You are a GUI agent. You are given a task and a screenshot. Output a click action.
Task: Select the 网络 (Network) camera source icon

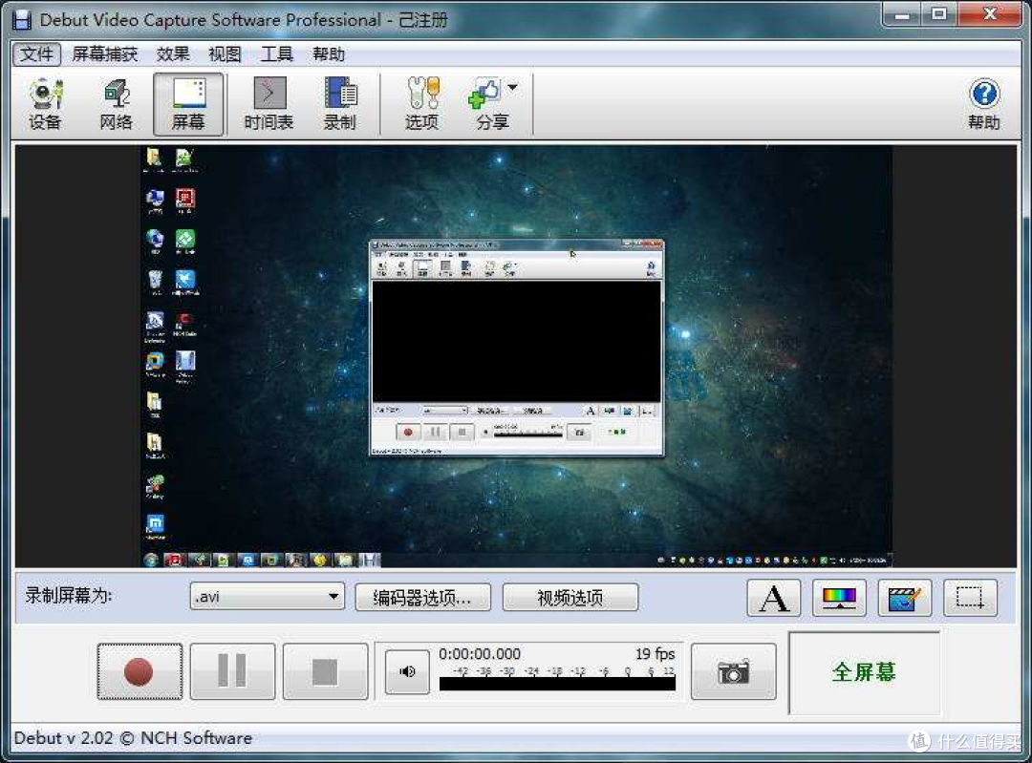coord(117,104)
